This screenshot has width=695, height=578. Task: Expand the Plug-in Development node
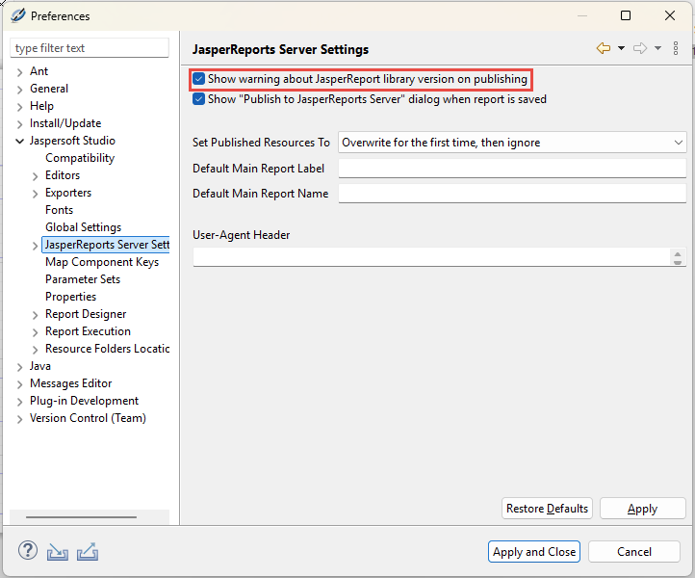point(19,402)
